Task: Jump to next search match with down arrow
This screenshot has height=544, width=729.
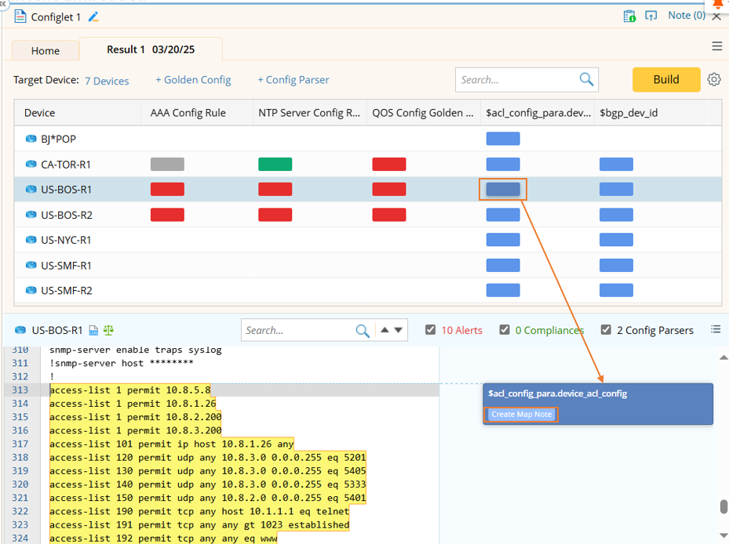Action: pos(399,330)
